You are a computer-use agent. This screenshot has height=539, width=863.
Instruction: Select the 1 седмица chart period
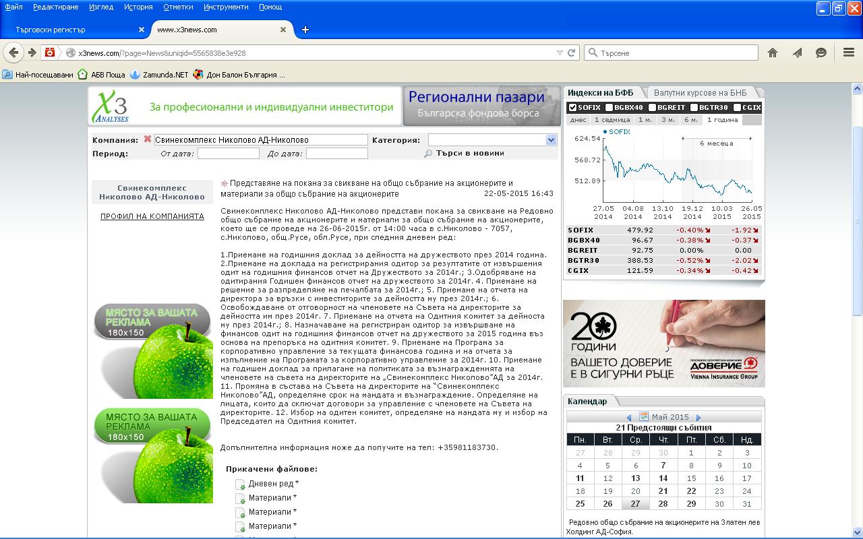(612, 120)
